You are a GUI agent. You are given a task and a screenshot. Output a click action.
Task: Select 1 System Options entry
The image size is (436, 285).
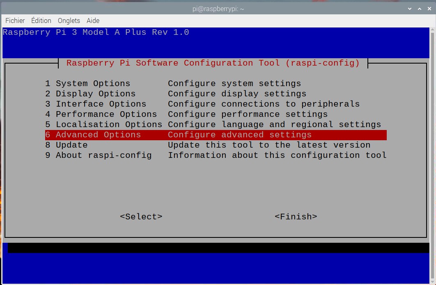click(x=216, y=83)
